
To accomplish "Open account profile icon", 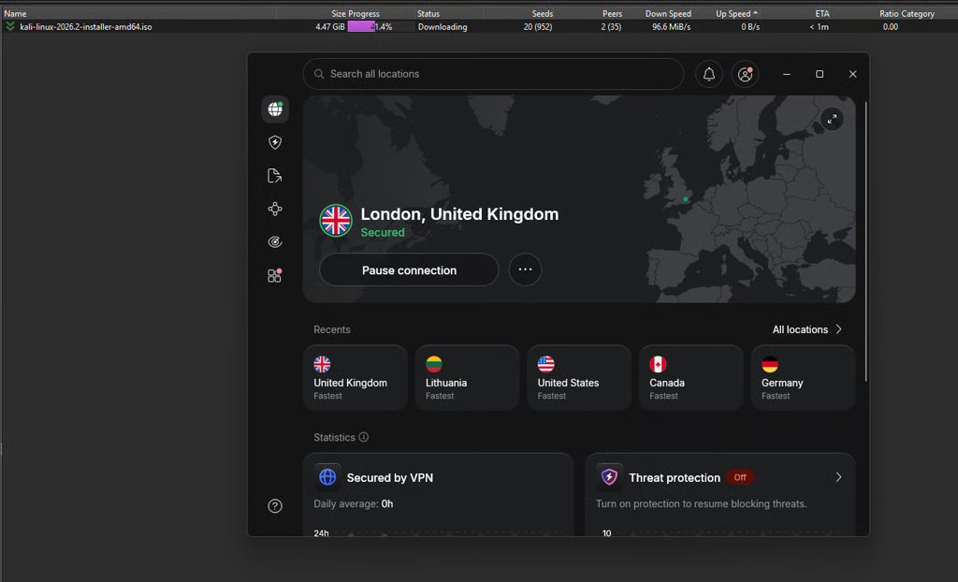I will click(745, 74).
